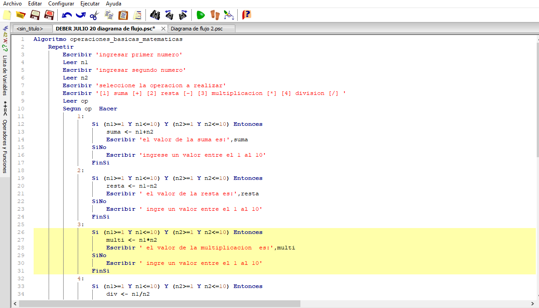Viewport: 539px width, 308px height.
Task: Open the Find tool with binoculars icon
Action: (x=155, y=15)
